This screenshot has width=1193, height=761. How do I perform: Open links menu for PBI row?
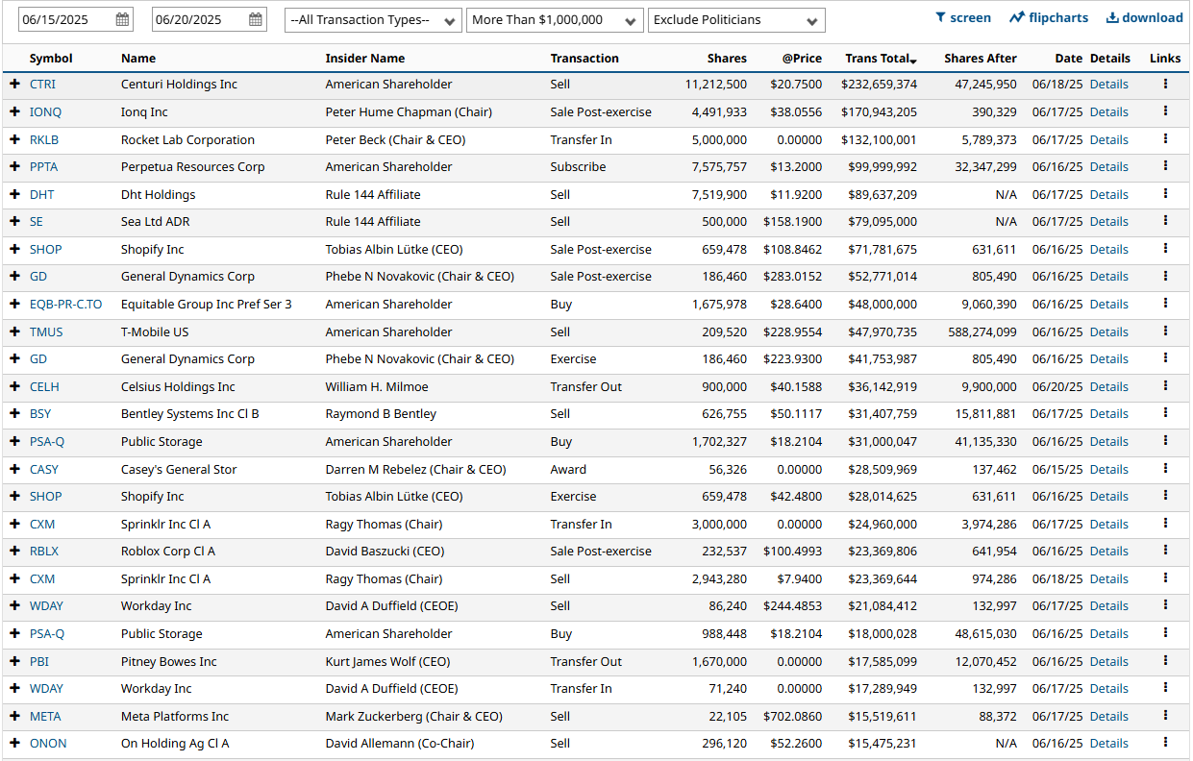coord(1165,661)
